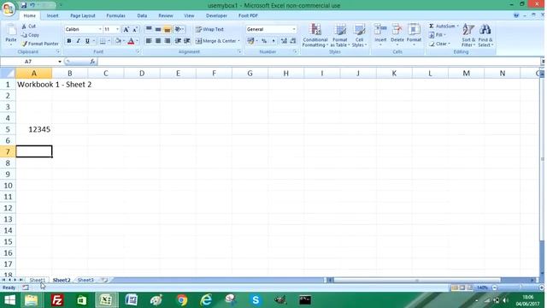Select the Format Painter brush
547x308 pixels.
24,44
